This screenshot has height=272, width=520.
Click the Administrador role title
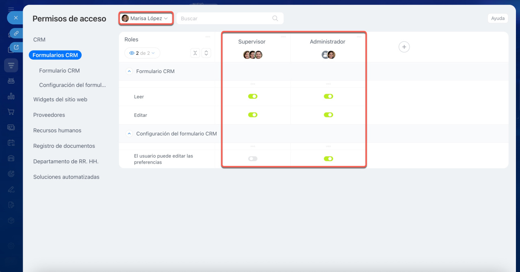[327, 42]
